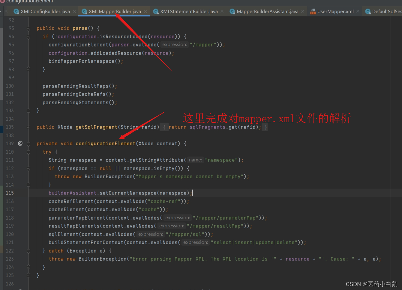Screen dimensions: 402x290
Task: Click 'configurationElement' call on line 95
Action: (79, 45)
